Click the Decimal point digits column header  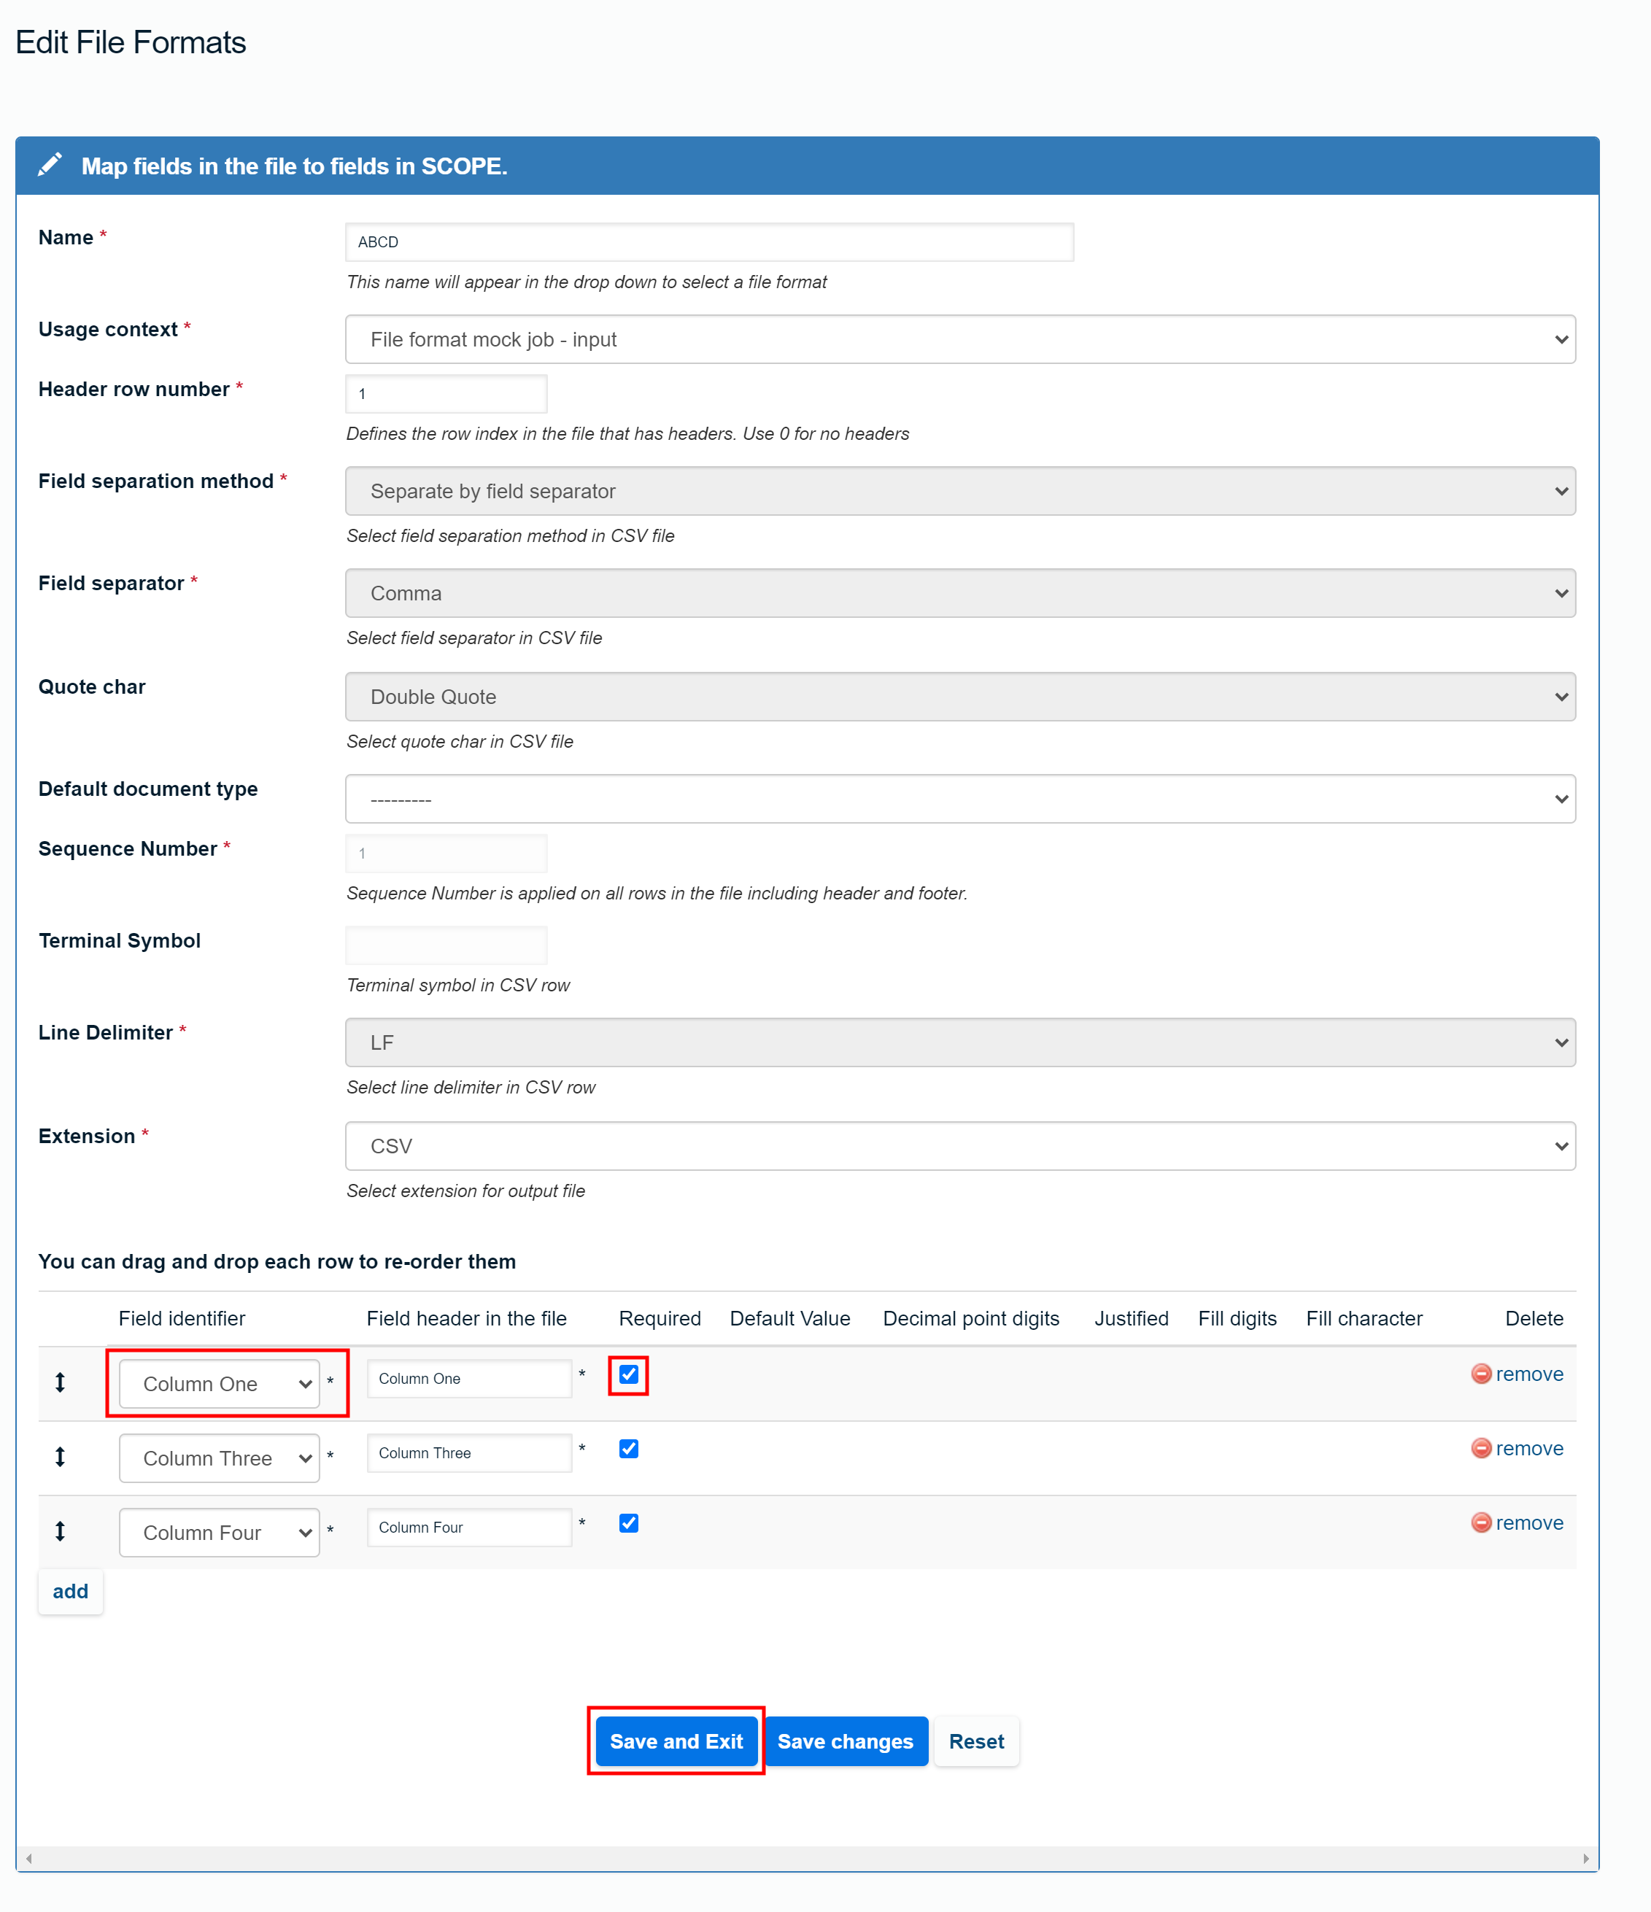coord(971,1319)
